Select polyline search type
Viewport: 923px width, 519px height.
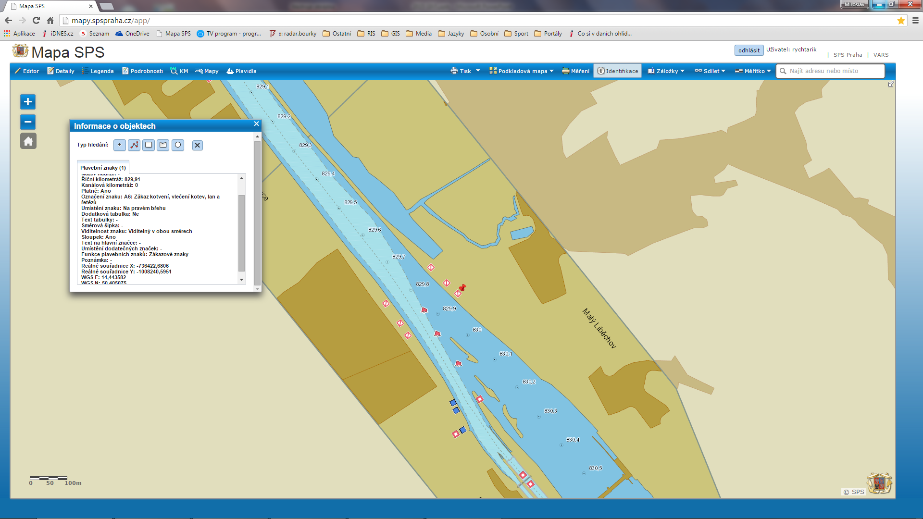pyautogui.click(x=134, y=145)
